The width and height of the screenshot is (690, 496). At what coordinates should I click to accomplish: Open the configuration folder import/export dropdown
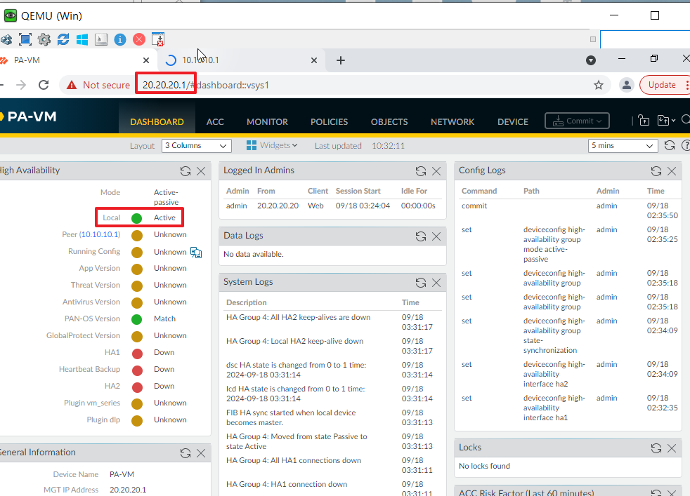click(666, 121)
